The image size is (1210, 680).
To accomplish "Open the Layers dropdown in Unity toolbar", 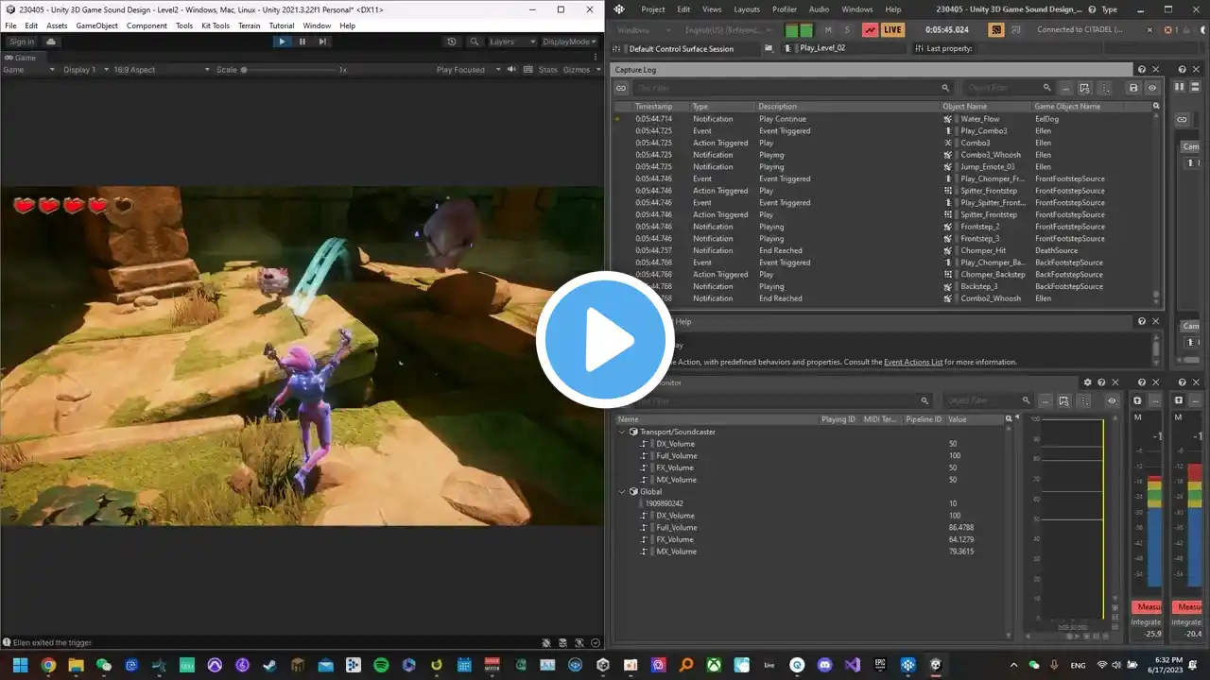I will coord(513,42).
